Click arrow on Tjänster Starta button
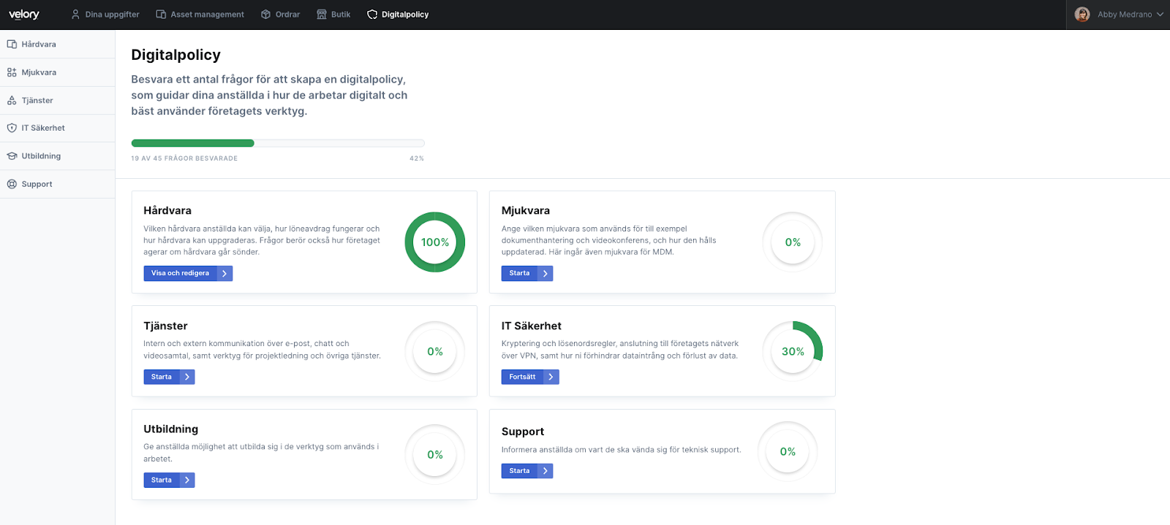The height and width of the screenshot is (525, 1170). coord(187,377)
